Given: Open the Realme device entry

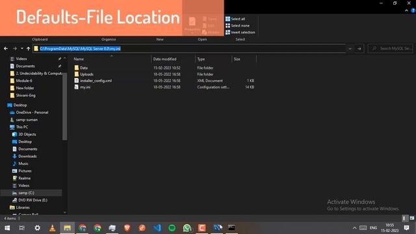Looking at the screenshot, I should (x=25, y=178).
